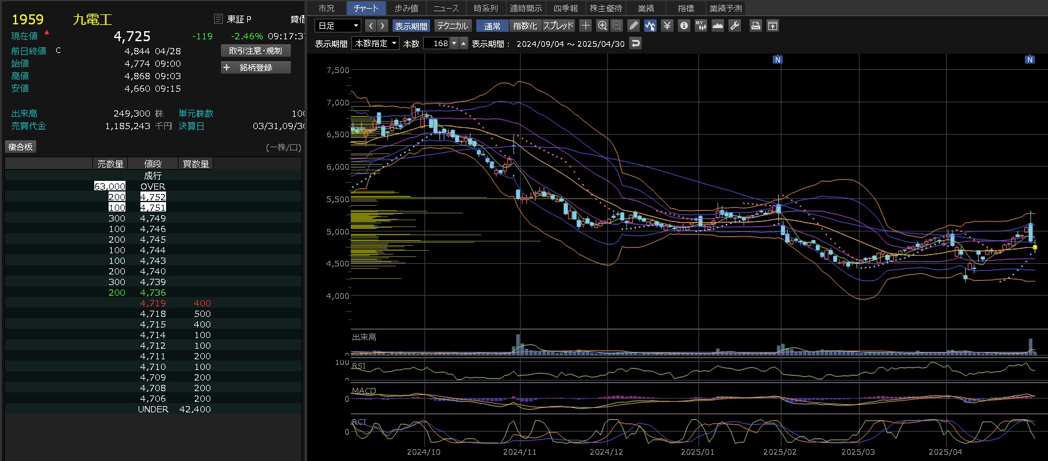This screenshot has width=1048, height=461.
Task: Print the chart using printer icon
Action: [756, 26]
